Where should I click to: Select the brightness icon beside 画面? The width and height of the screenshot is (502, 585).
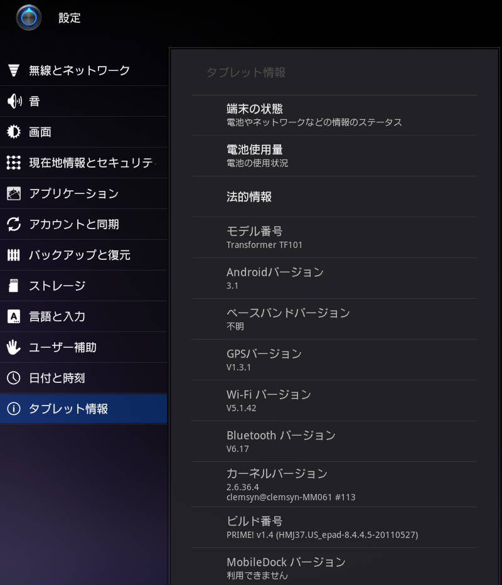coord(14,132)
